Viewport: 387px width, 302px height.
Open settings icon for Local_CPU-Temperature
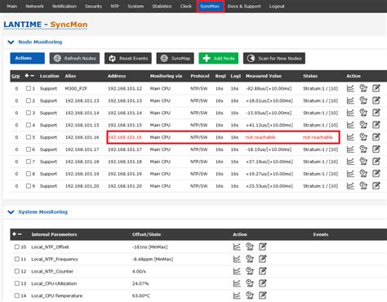tap(250, 295)
